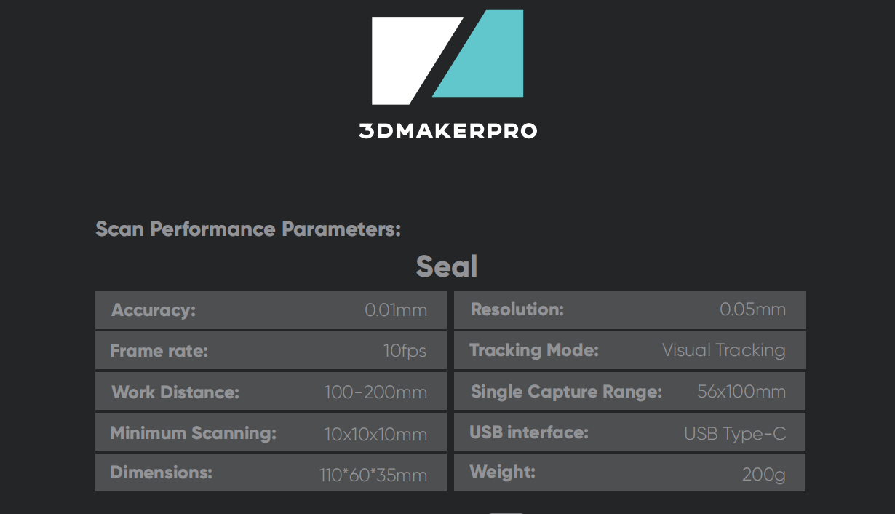Select the Accuracy label
Viewport: 895px width, 514px height.
click(x=154, y=310)
